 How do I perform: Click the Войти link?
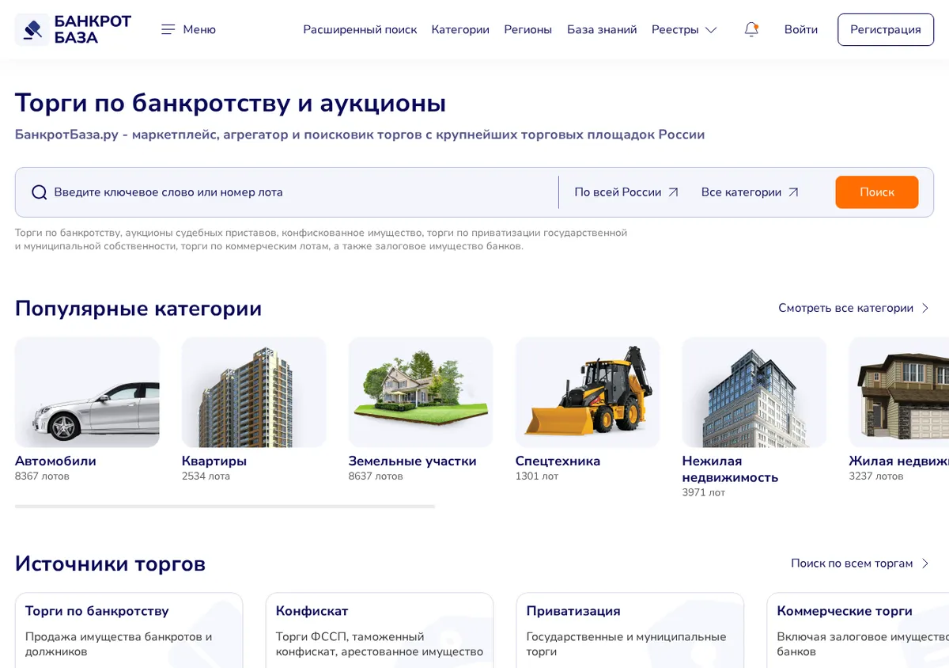[x=801, y=29]
